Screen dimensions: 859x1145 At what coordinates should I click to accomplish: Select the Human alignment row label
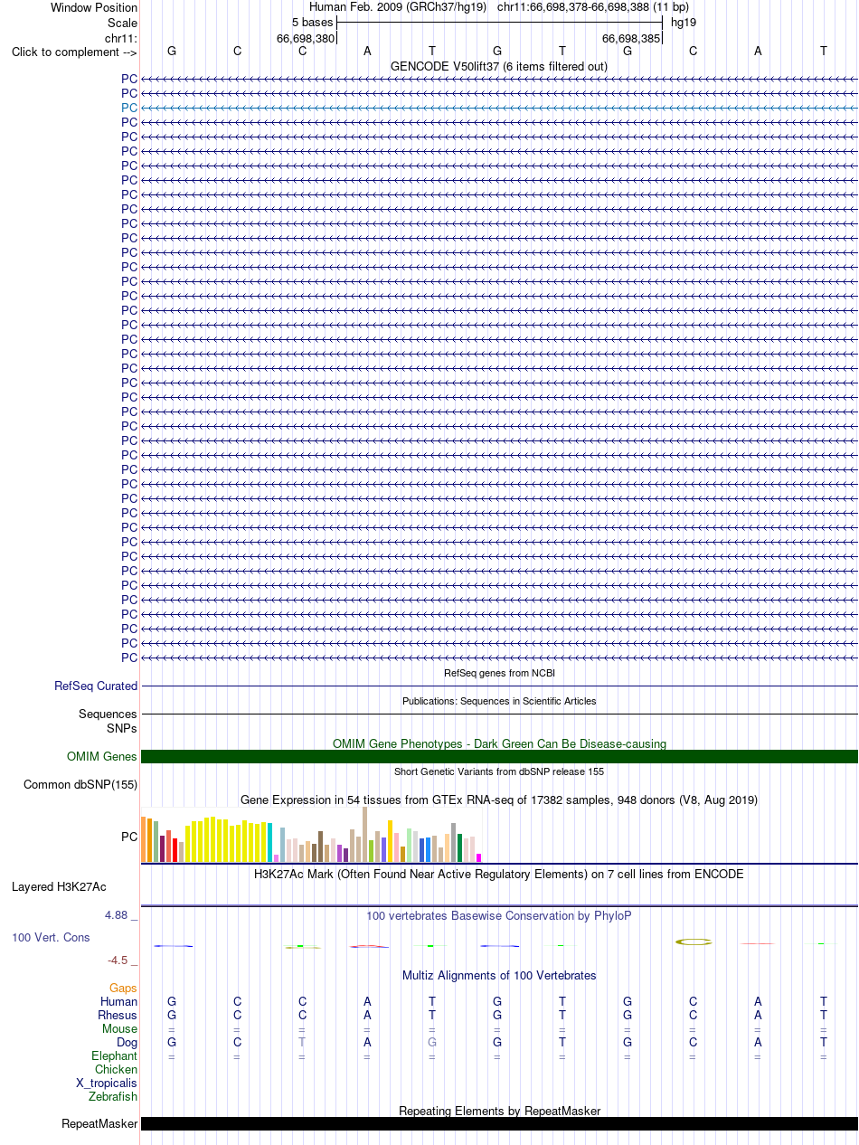(119, 1001)
